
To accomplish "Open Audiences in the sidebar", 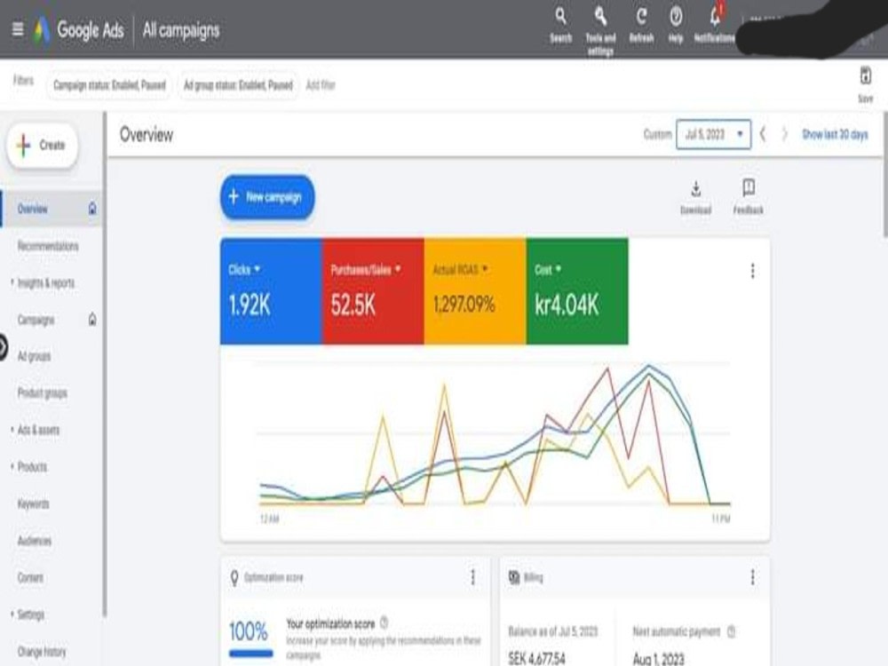I will (35, 540).
